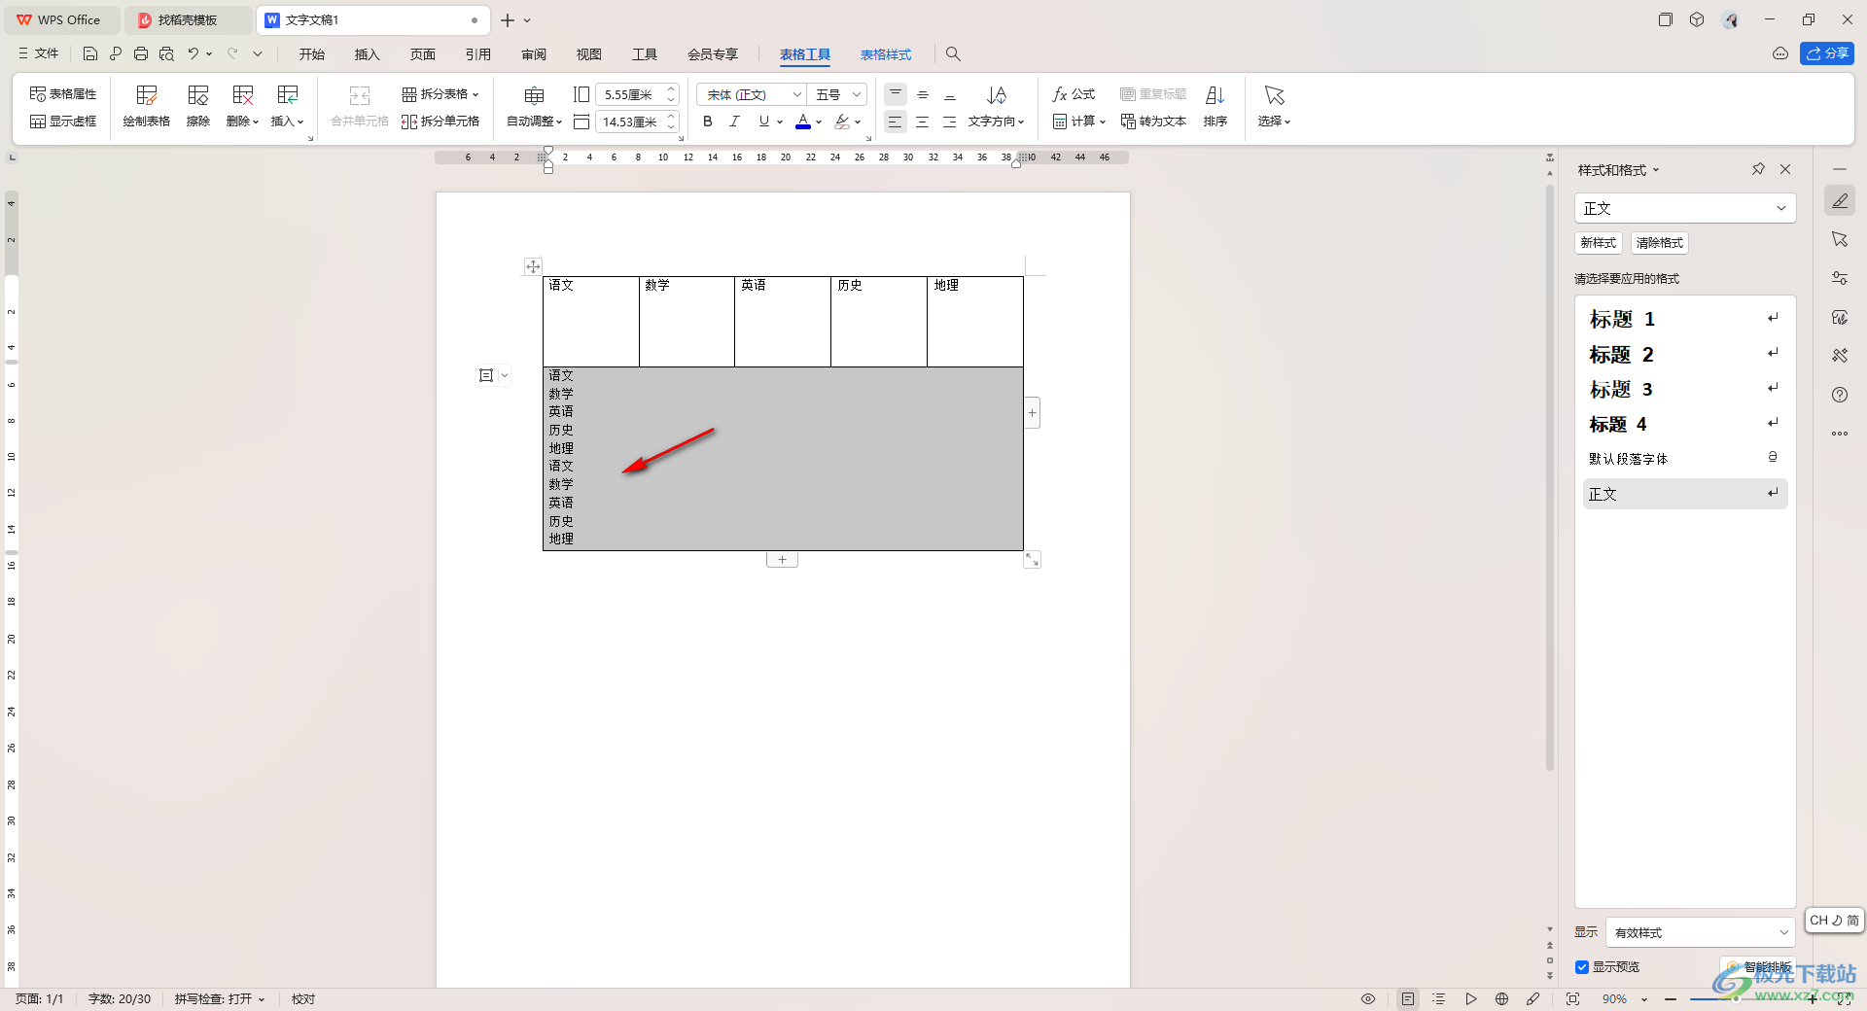Viewport: 1867px width, 1011px height.
Task: Click Split Cells (拆分单元格)
Action: 440,122
